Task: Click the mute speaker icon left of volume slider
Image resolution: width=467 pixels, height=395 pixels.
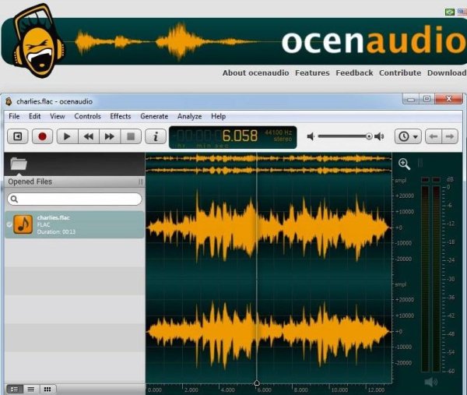Action: coord(311,136)
